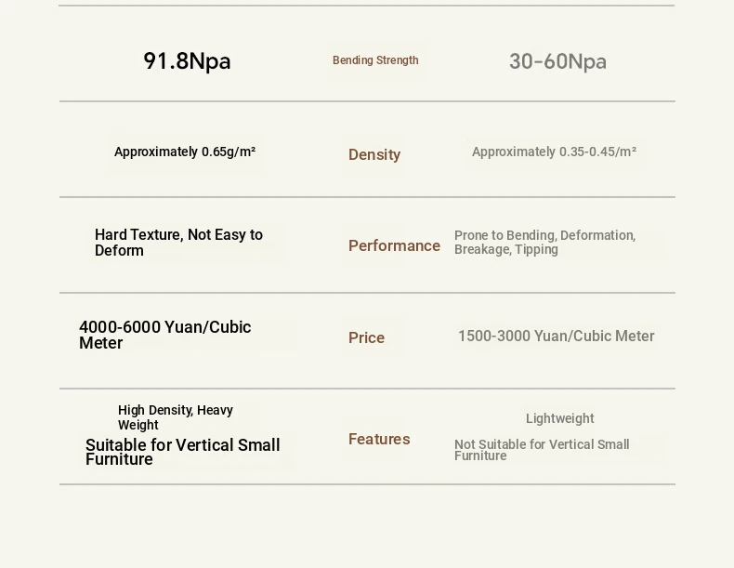Click 4000-6000 Yuan/Cubic Meter price

164,335
